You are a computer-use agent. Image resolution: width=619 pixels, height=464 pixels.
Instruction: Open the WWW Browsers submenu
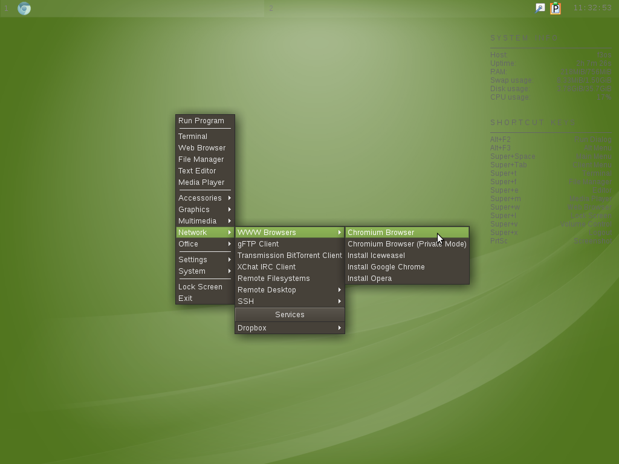(x=290, y=232)
